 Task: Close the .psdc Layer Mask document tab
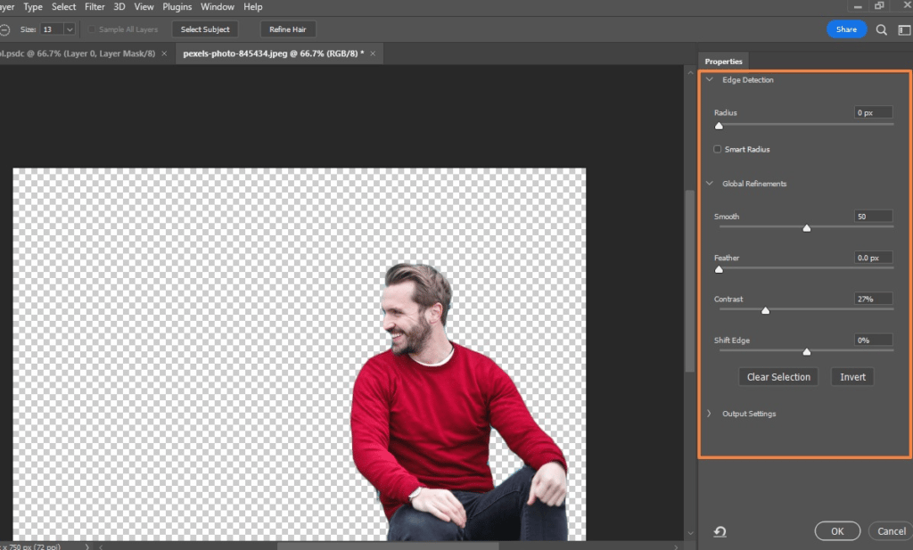pos(164,53)
